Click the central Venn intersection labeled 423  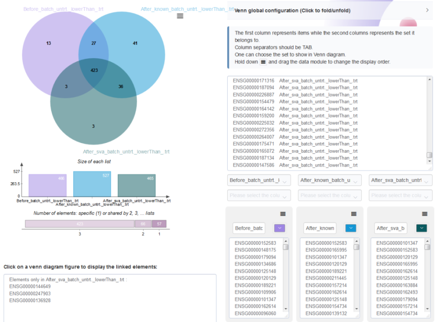tap(94, 70)
